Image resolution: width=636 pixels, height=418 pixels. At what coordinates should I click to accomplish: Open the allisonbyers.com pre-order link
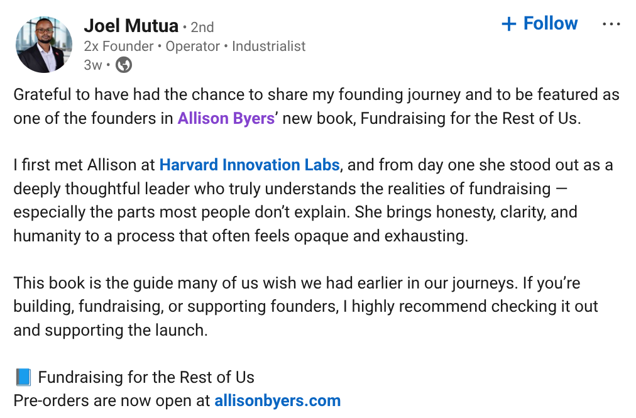[277, 400]
